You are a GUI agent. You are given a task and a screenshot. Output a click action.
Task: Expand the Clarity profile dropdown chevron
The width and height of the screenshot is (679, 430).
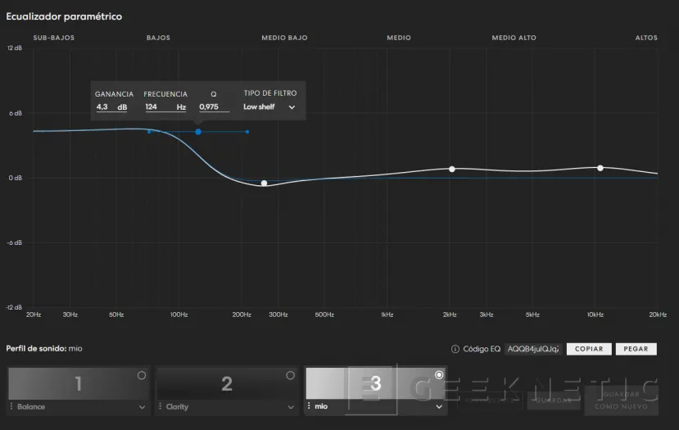tap(290, 407)
